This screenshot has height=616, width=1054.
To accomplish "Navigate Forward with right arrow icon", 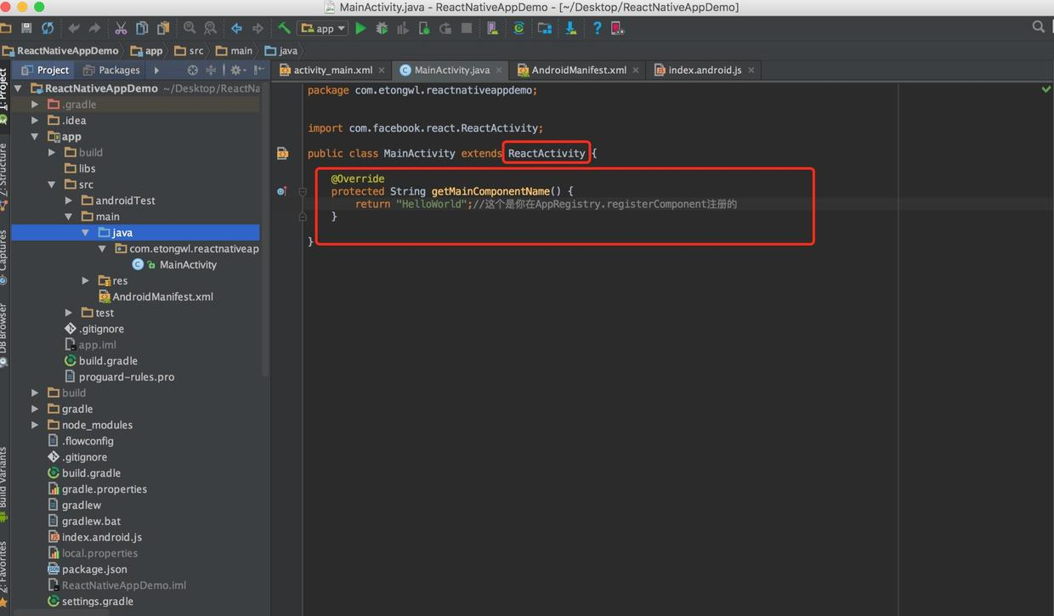I will (x=258, y=28).
